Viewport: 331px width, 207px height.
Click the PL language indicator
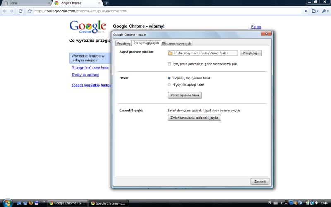(270, 203)
